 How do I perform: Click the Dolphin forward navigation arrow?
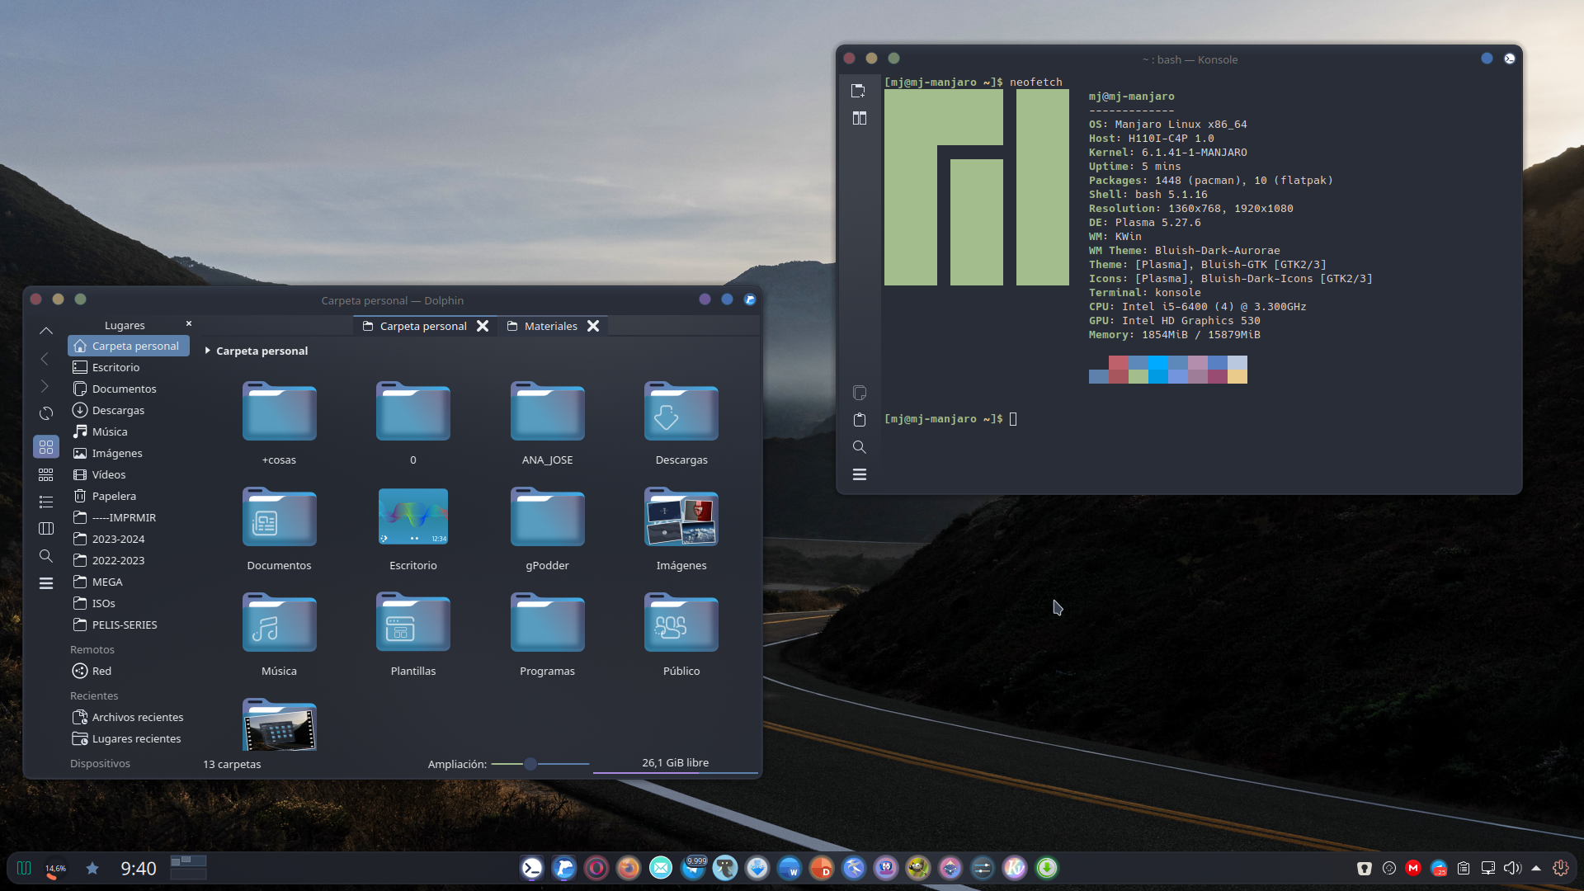click(x=45, y=386)
